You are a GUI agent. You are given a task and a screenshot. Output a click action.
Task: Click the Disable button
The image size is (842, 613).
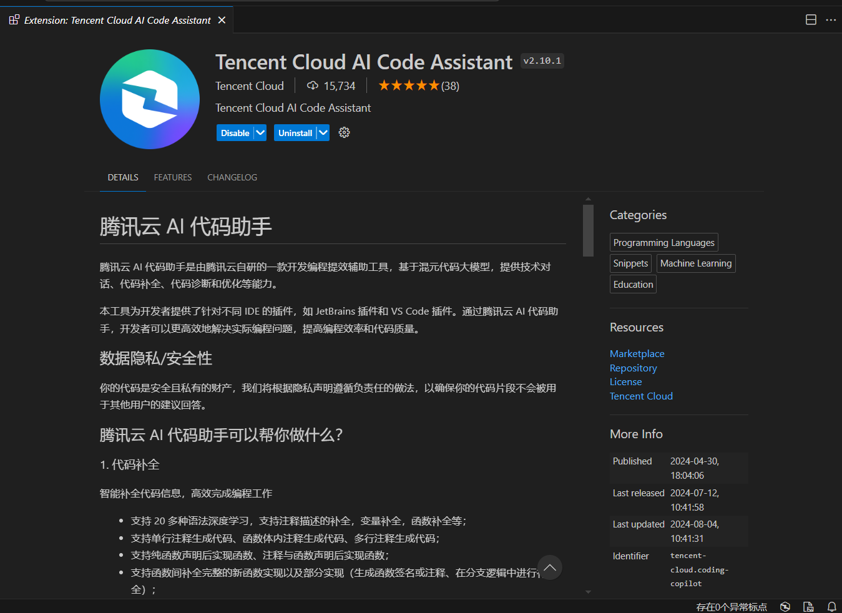(x=235, y=133)
